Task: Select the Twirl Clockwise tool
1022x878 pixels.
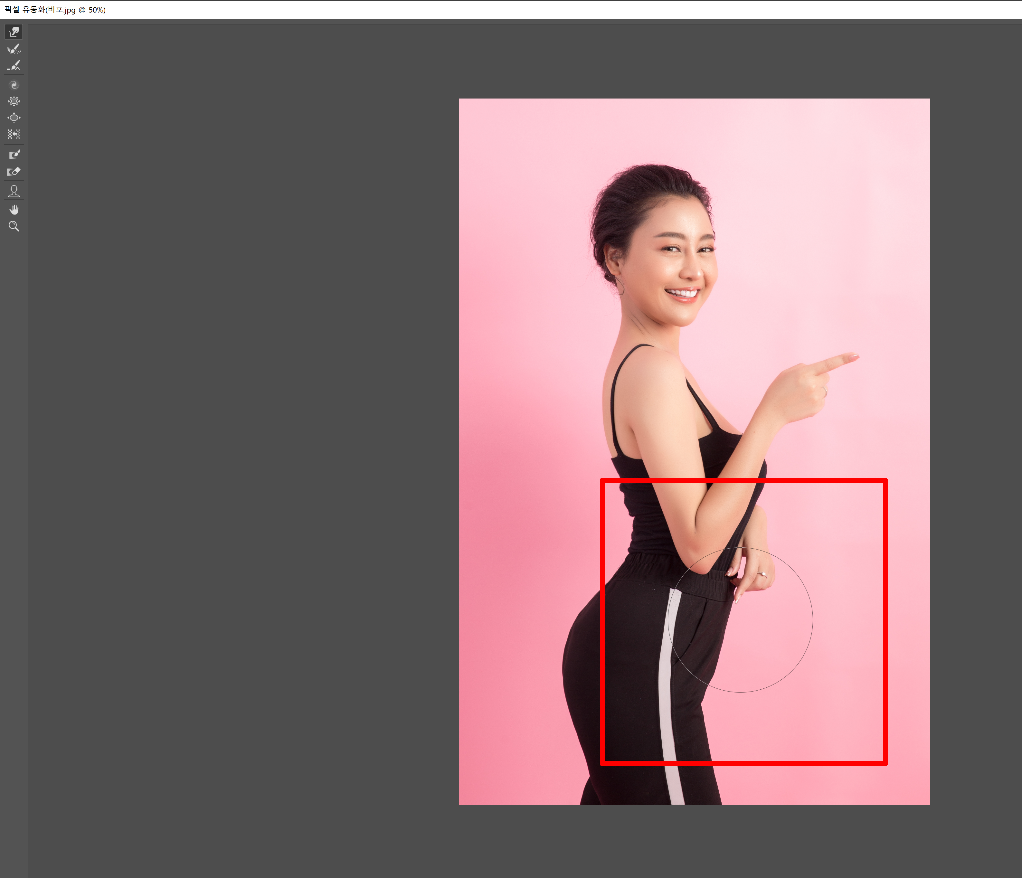Action: pos(14,85)
